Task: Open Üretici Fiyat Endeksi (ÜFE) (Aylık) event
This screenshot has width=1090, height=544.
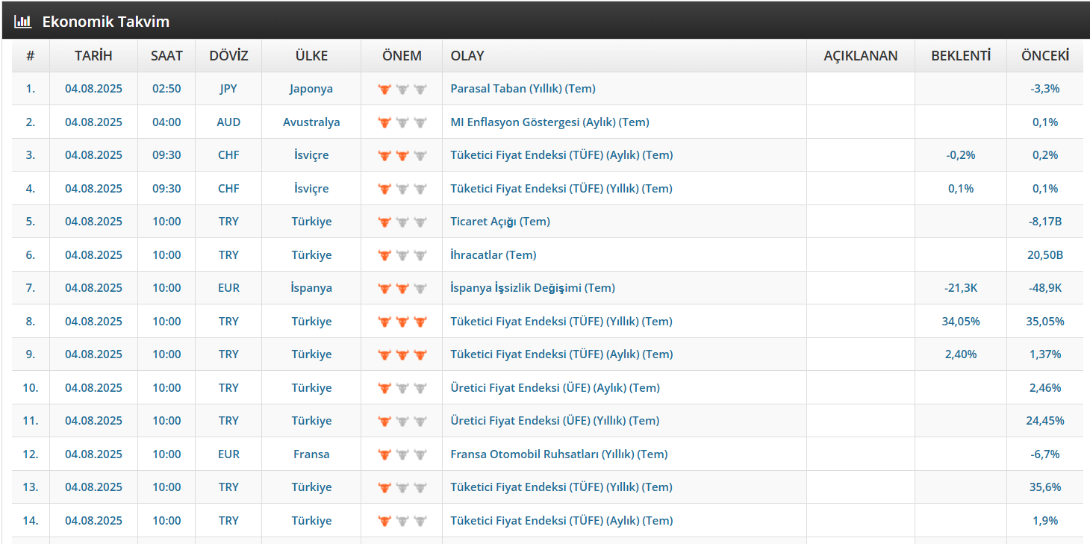Action: [555, 388]
